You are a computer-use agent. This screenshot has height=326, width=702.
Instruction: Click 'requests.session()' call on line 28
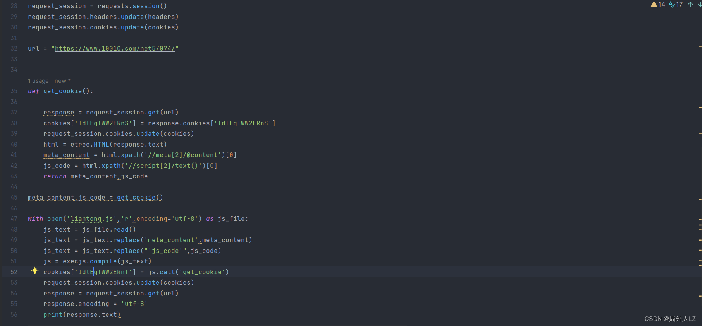point(132,6)
